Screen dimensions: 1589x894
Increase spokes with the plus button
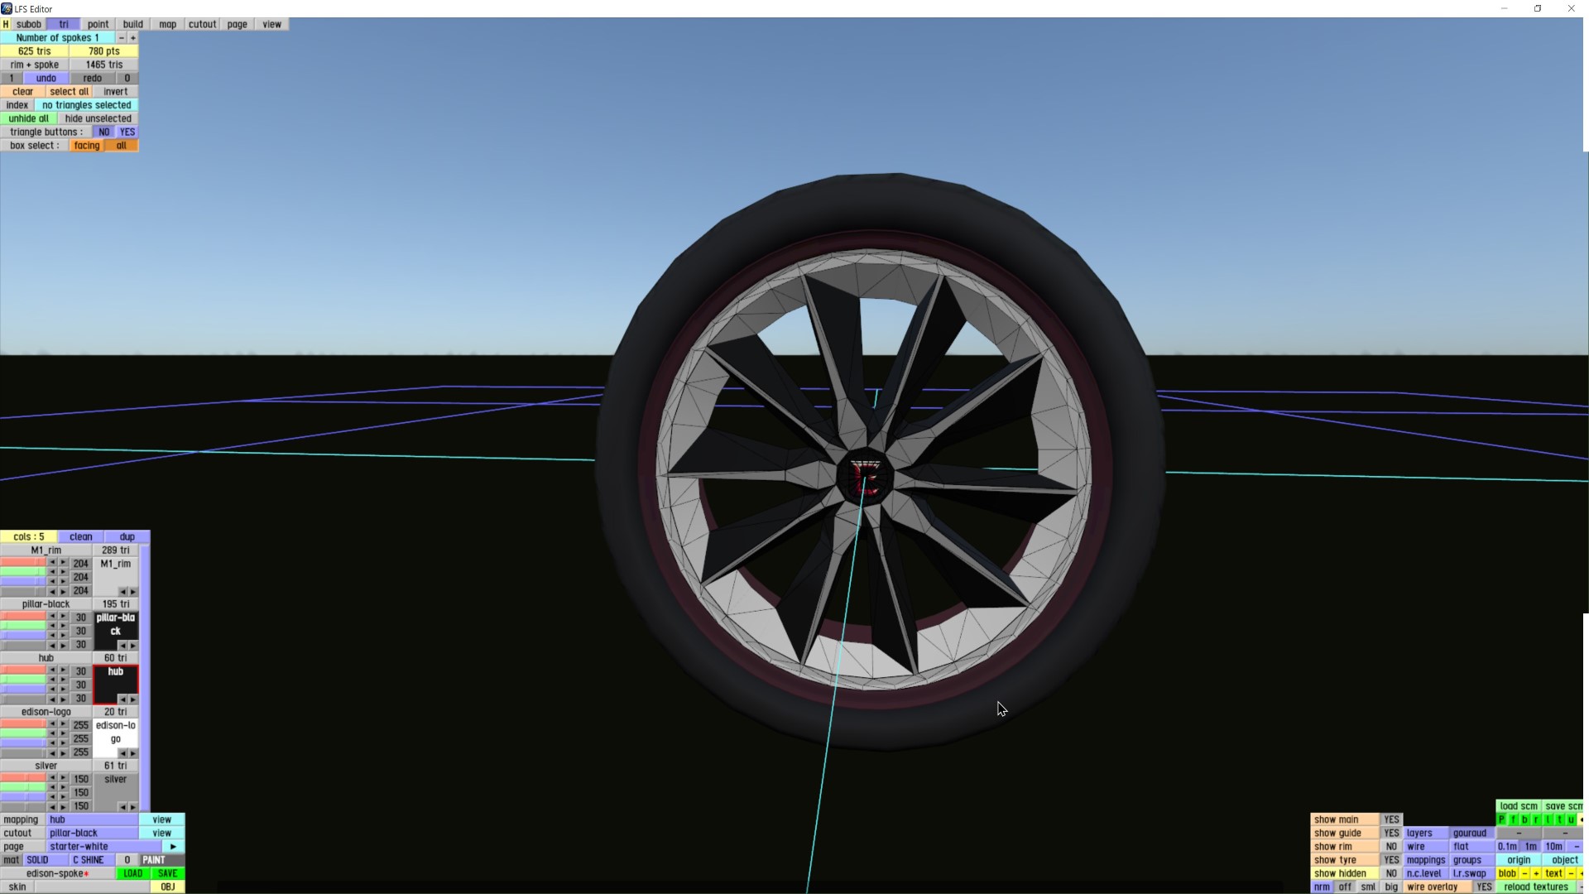tap(132, 38)
